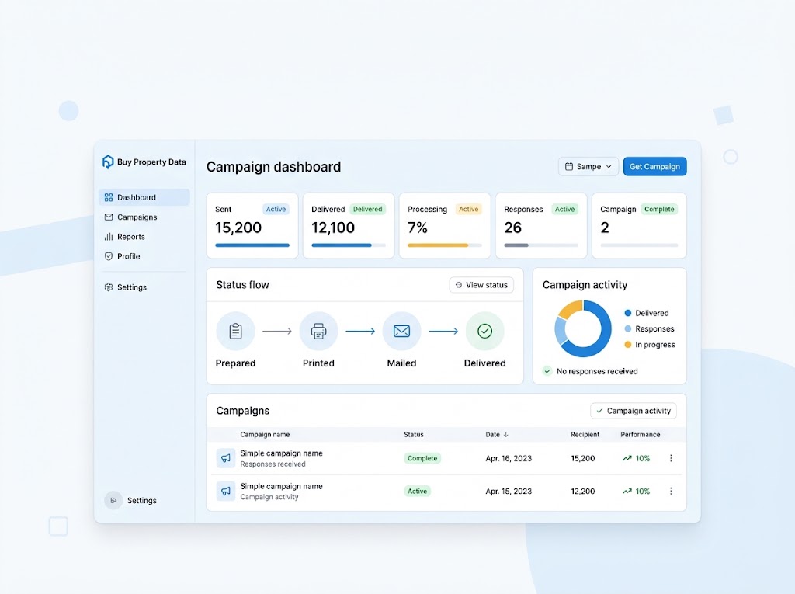Image resolution: width=795 pixels, height=594 pixels.
Task: Click the Apr. 15, 2023 date cell
Action: (x=509, y=492)
